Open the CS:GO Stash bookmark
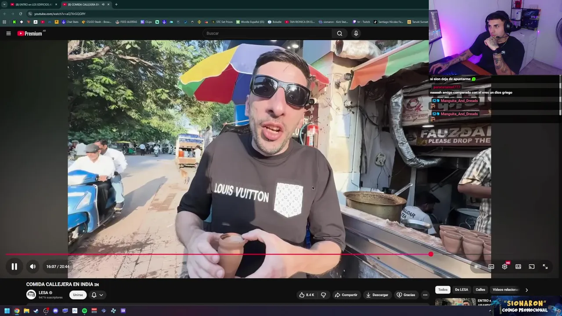Screen dimensions: 562x316 point(97,22)
